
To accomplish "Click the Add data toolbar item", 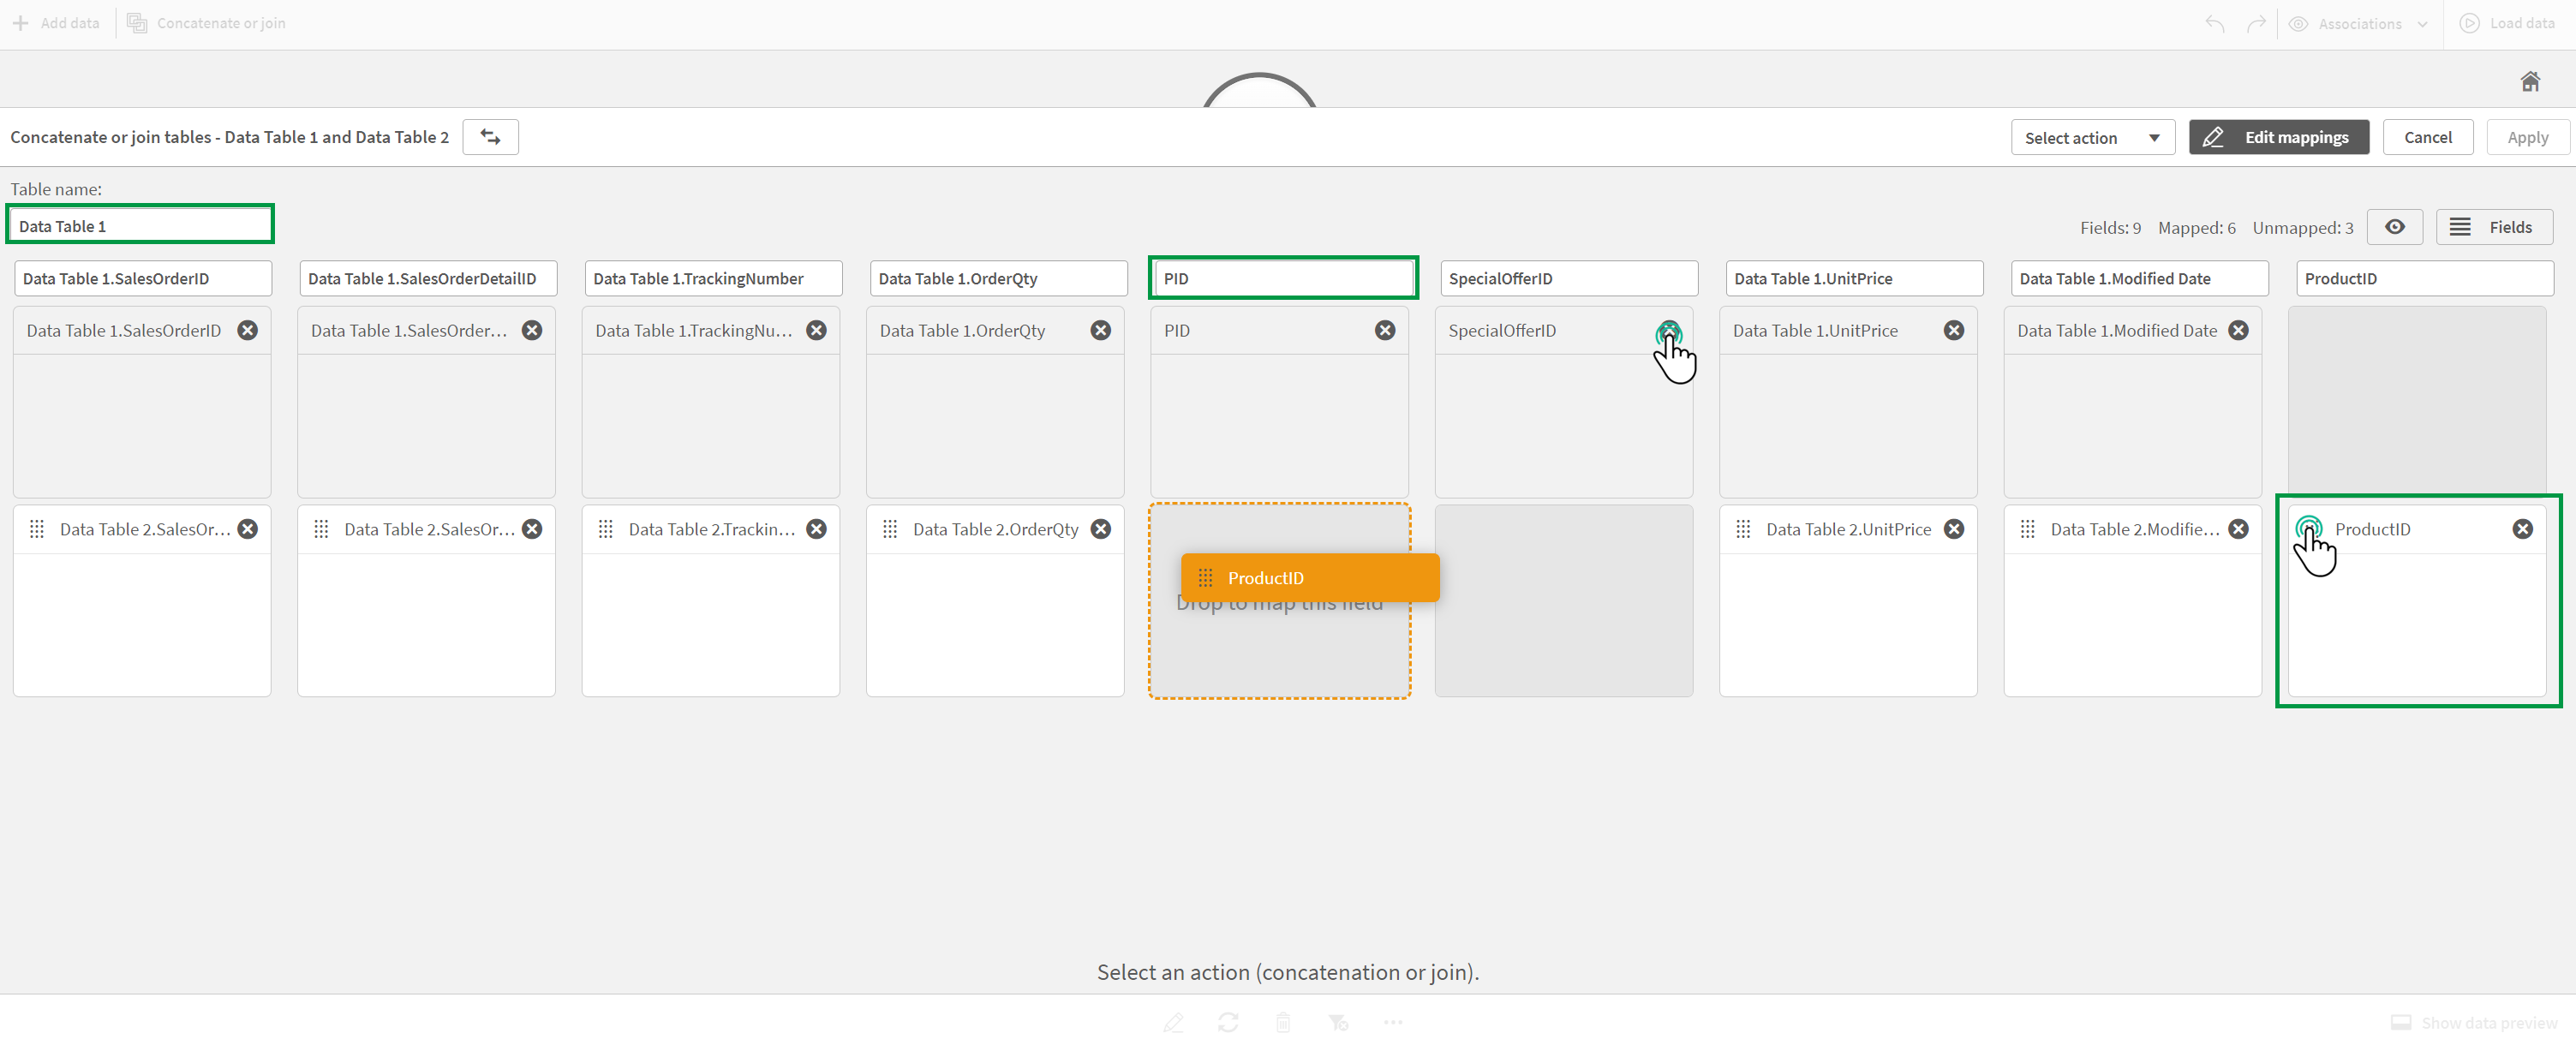I will tap(57, 23).
